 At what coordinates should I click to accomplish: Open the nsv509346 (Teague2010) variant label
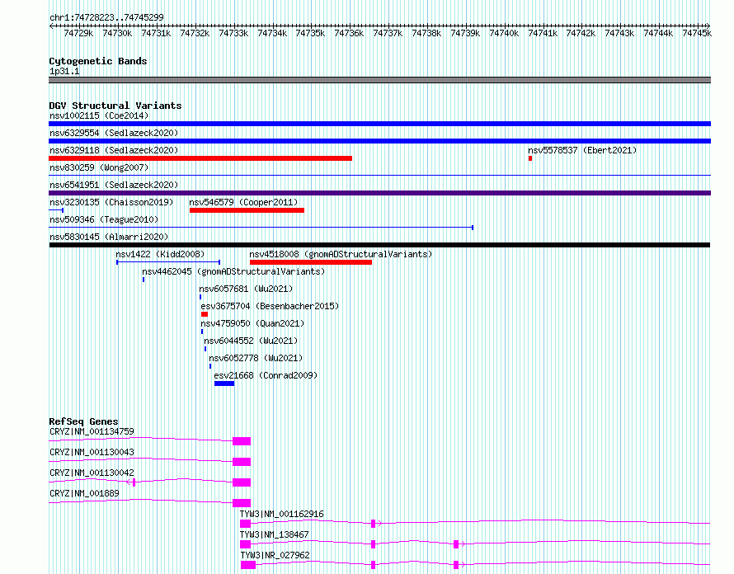point(104,219)
